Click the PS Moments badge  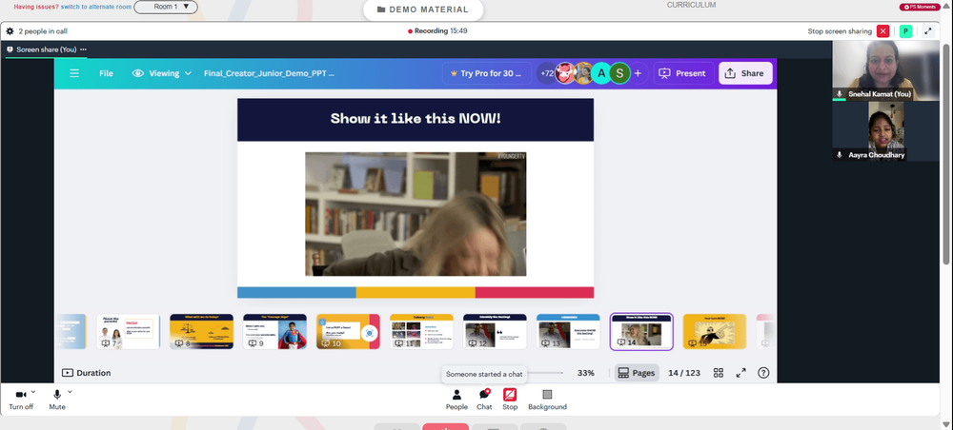pyautogui.click(x=920, y=7)
